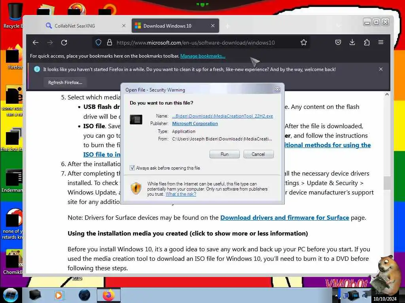Cancel the Open File security dialog
The height and width of the screenshot is (303, 405).
258,154
